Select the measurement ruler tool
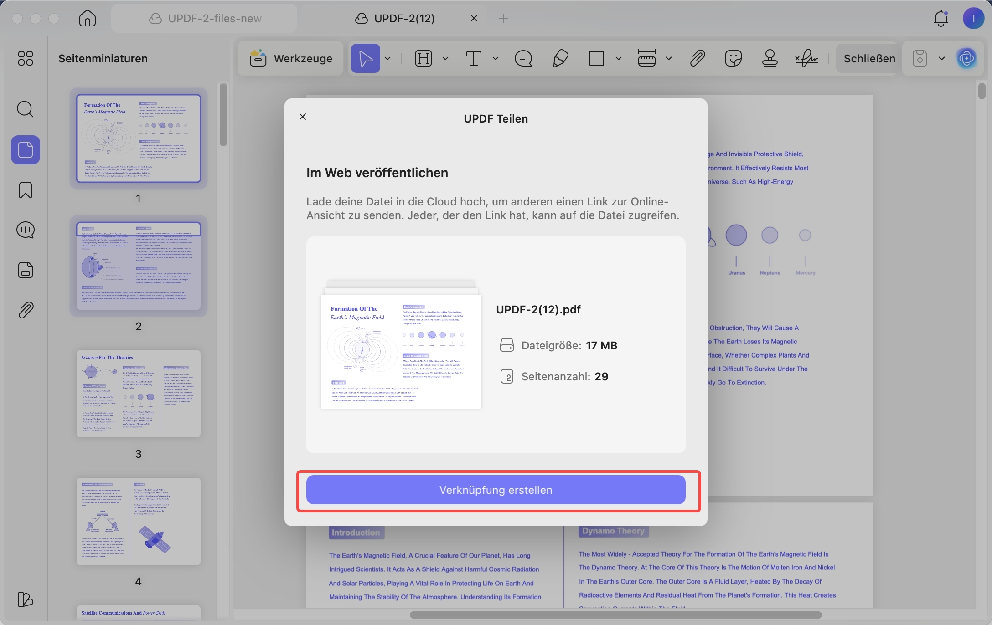The width and height of the screenshot is (992, 625). pos(647,58)
